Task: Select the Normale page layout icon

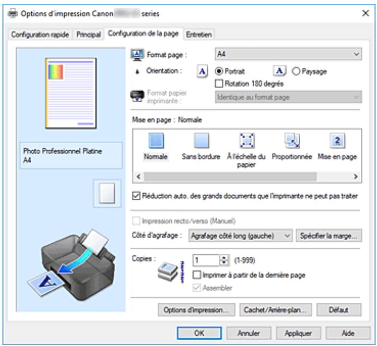Action: 156,140
